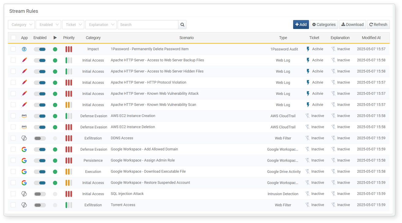Enable the SQL Injection Attack toggle
This screenshot has width=402, height=223.
pos(40,194)
